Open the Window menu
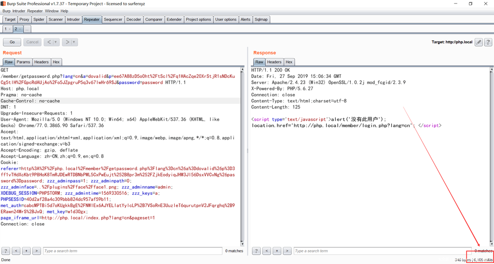 [x=52, y=11]
